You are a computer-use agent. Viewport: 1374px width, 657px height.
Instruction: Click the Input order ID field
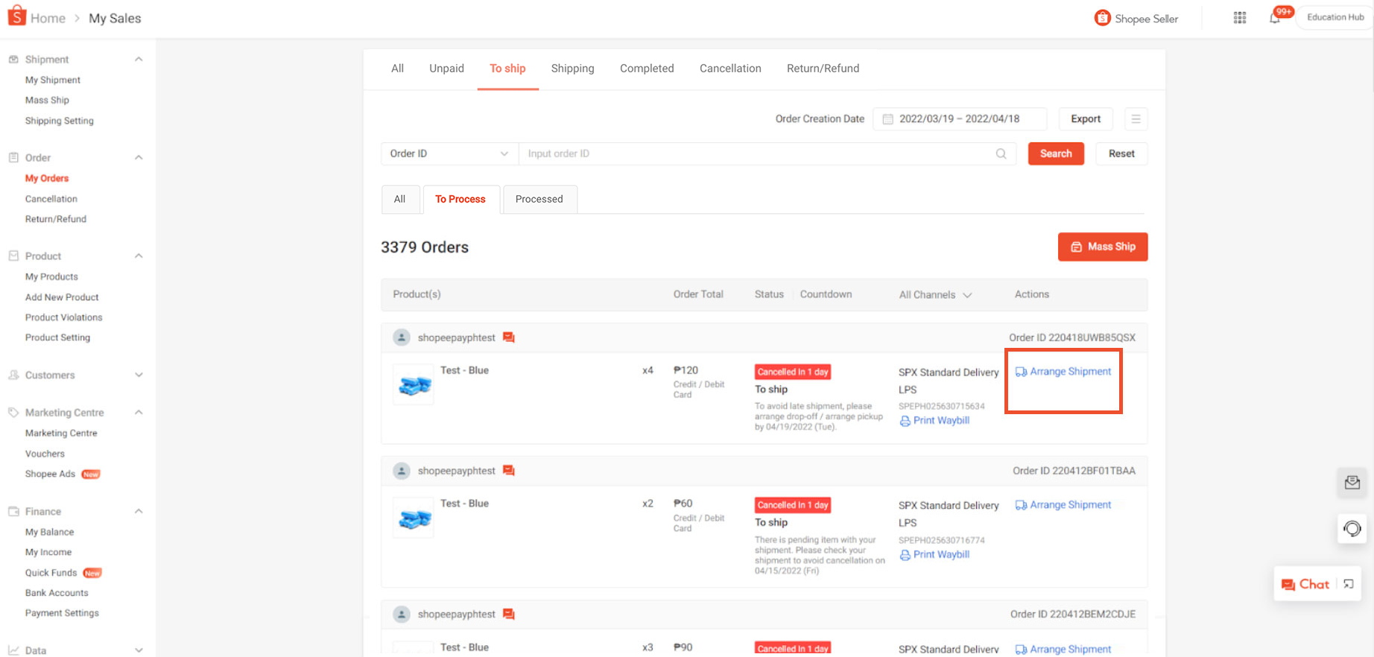point(756,153)
